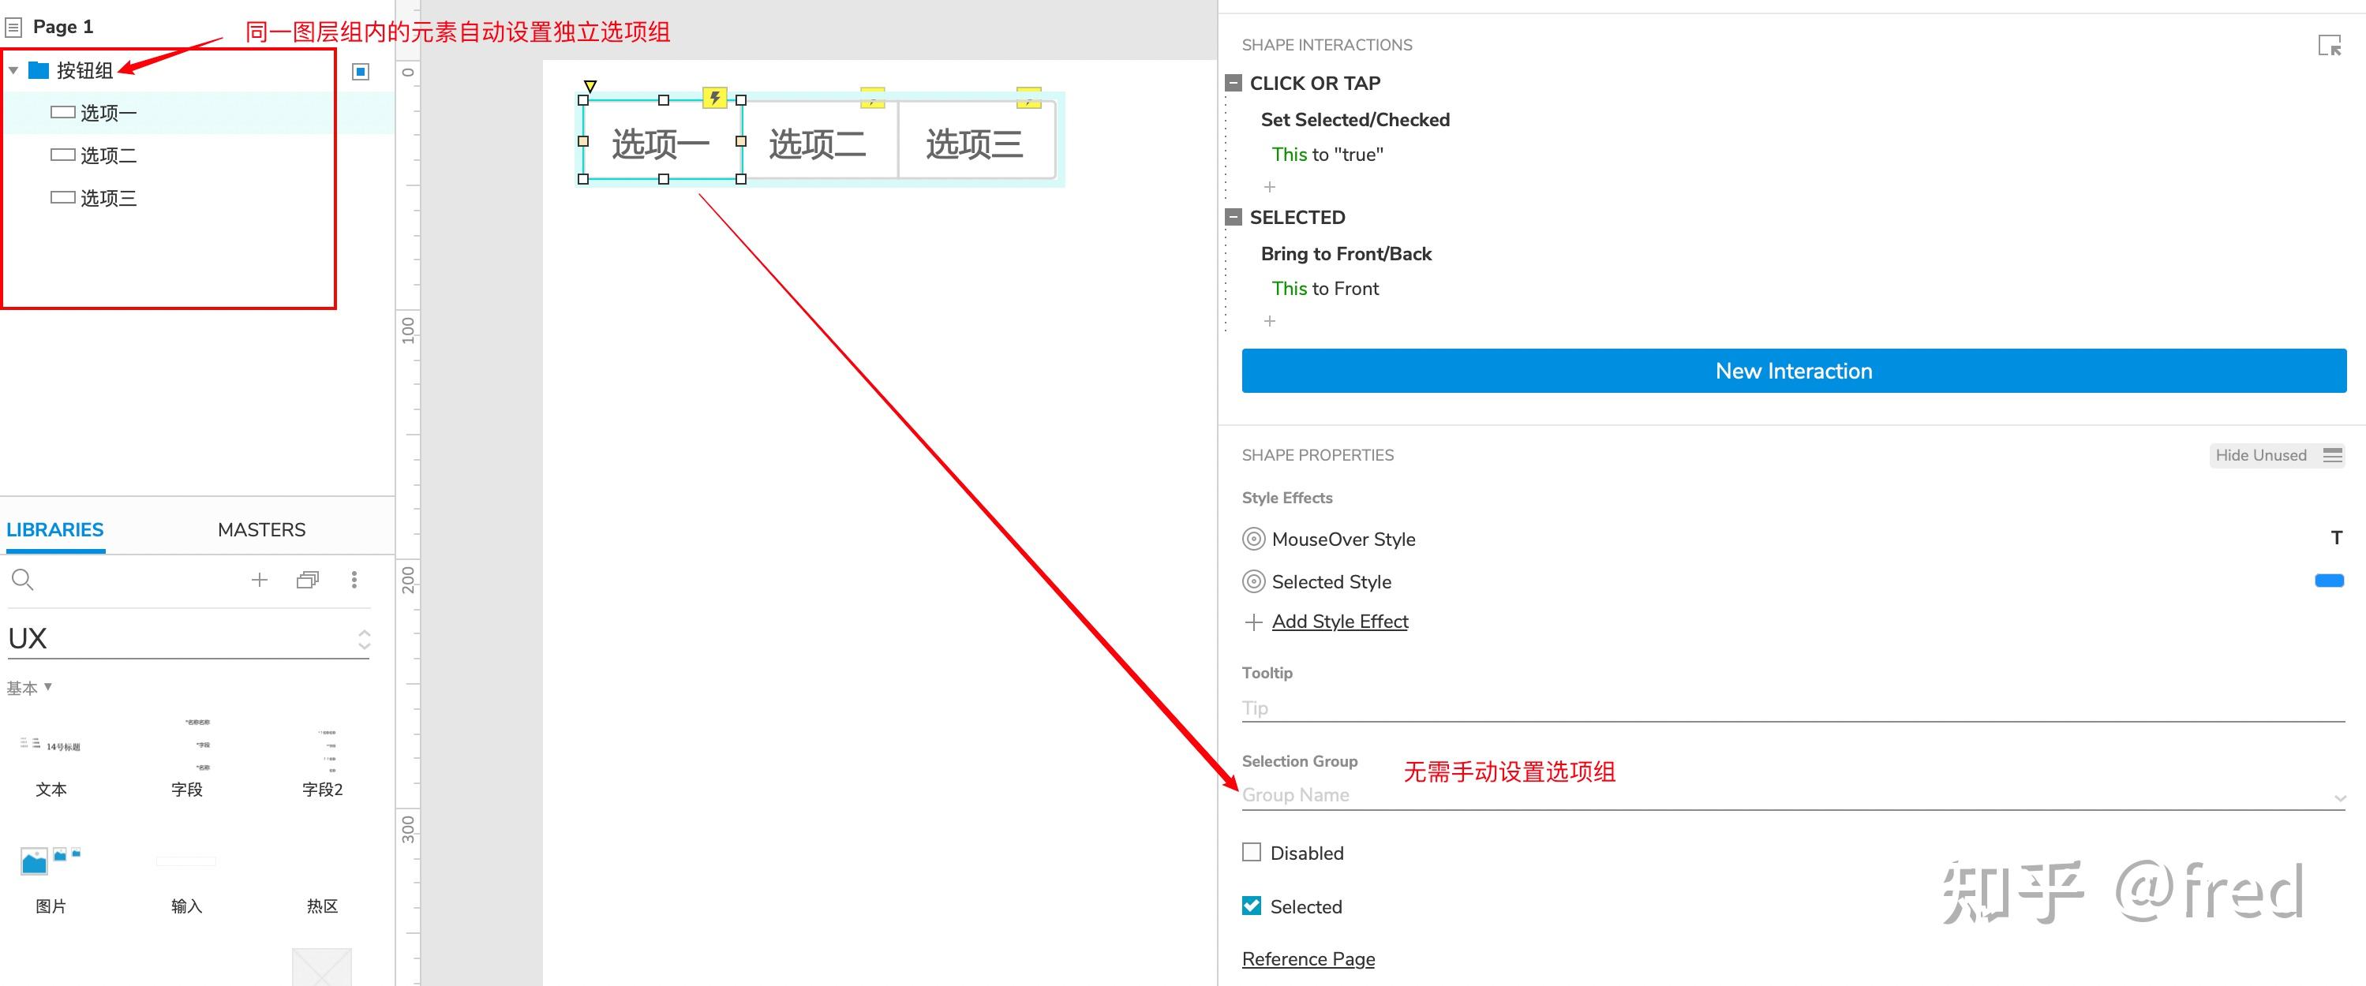Click the 按钮组 group outline filter icon

tap(360, 72)
